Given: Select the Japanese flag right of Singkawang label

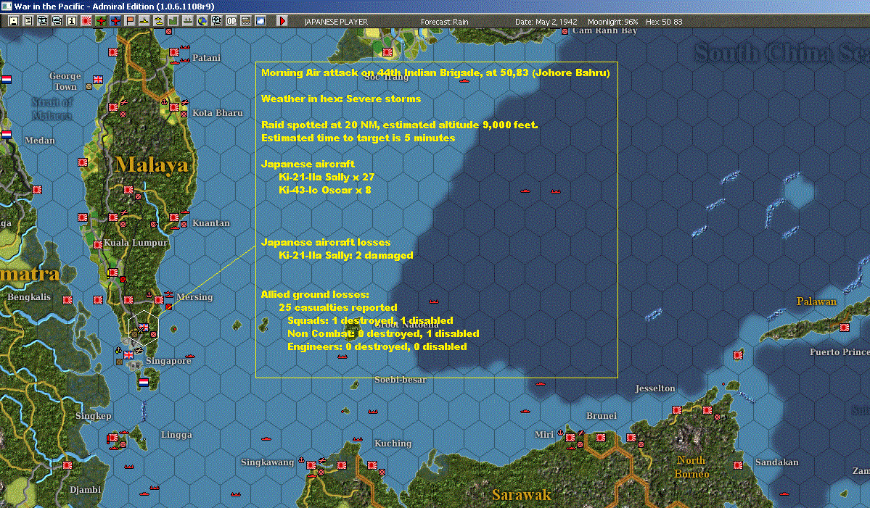Looking at the screenshot, I should coord(311,465).
